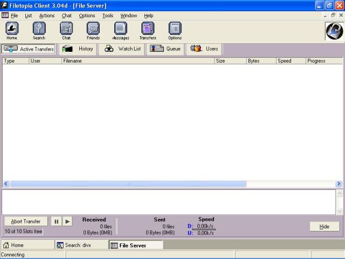Open the File menu
Screen dimensions: 345x259
[x=15, y=16]
